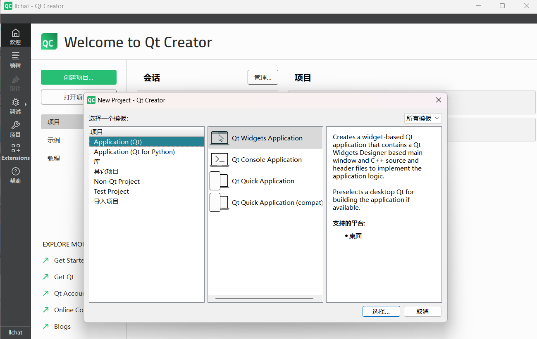Image resolution: width=537 pixels, height=339 pixels.
Task: Click the 桌面 platform entry
Action: (x=356, y=236)
